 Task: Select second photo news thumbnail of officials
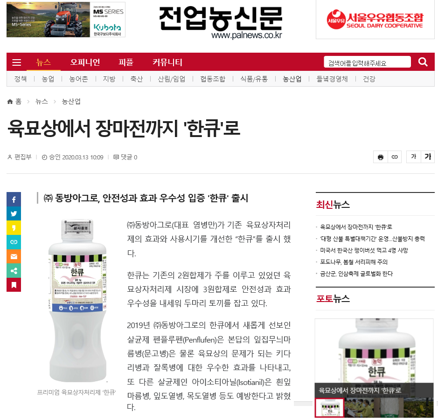pos(359,408)
